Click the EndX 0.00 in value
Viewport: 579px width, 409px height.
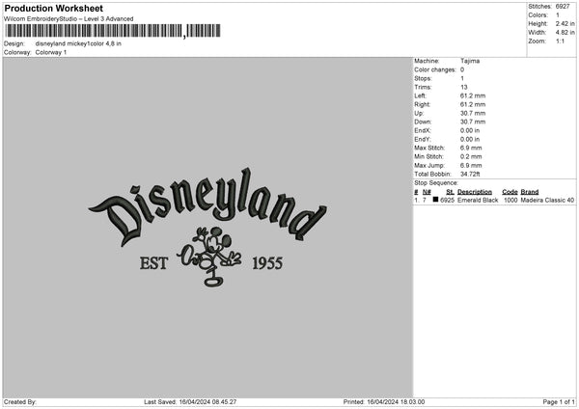coord(470,130)
